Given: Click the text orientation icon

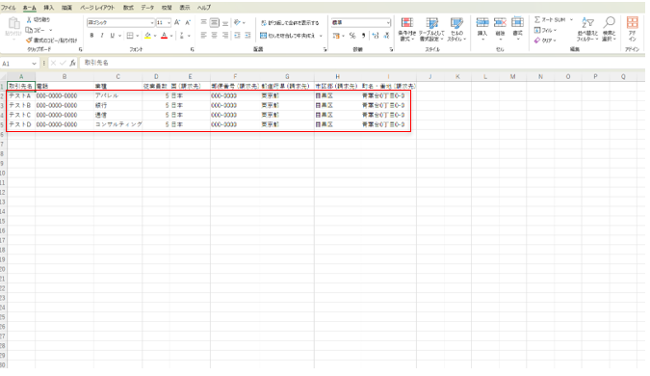Looking at the screenshot, I should pyautogui.click(x=237, y=22).
